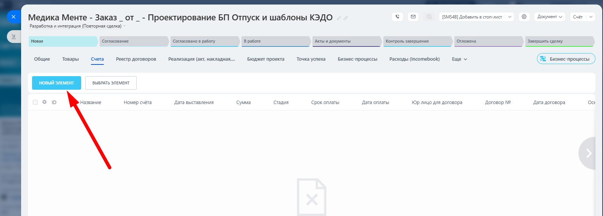Open grid settings gear next to ID

tap(45, 102)
